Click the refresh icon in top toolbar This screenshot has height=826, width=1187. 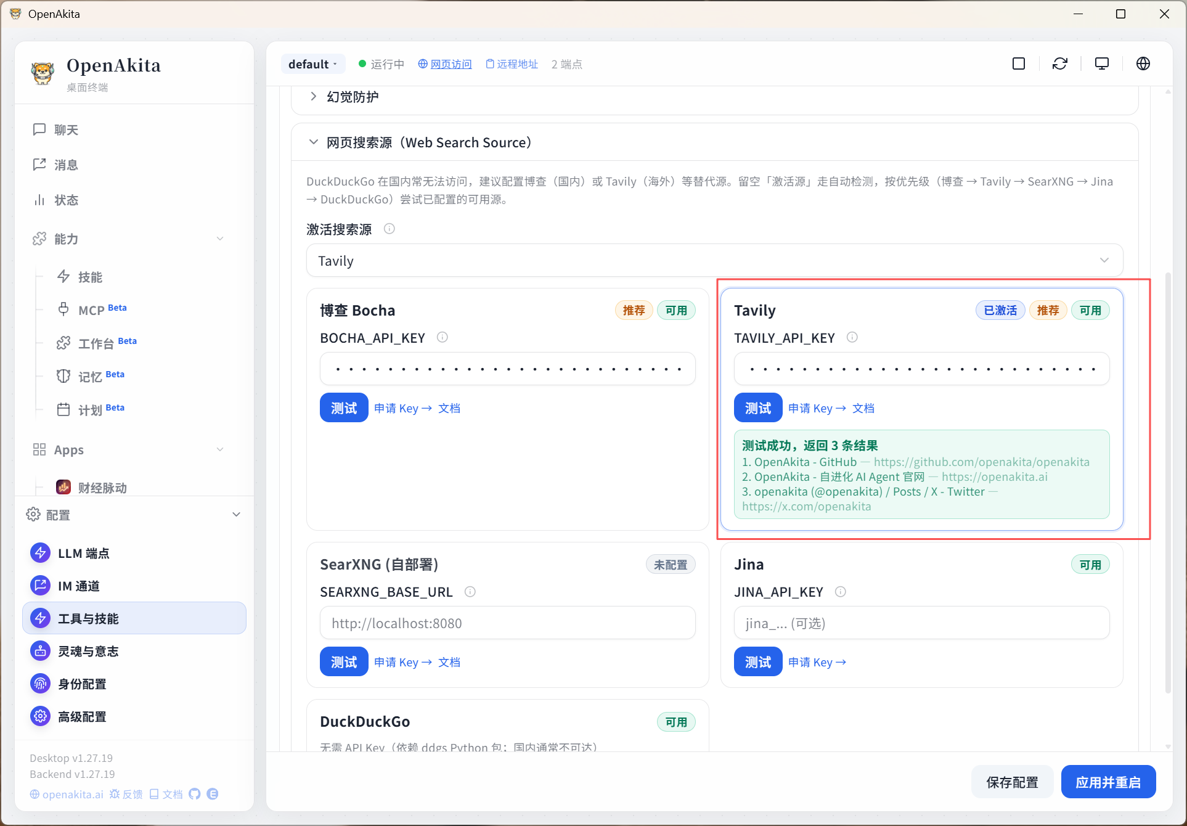click(x=1060, y=63)
